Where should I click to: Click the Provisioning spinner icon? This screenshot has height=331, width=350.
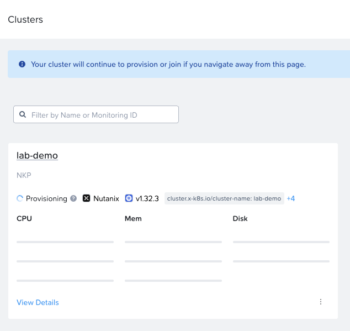(20, 198)
